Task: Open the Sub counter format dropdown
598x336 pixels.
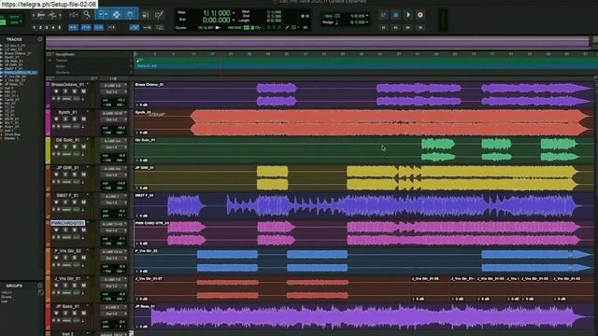Action: [234, 21]
